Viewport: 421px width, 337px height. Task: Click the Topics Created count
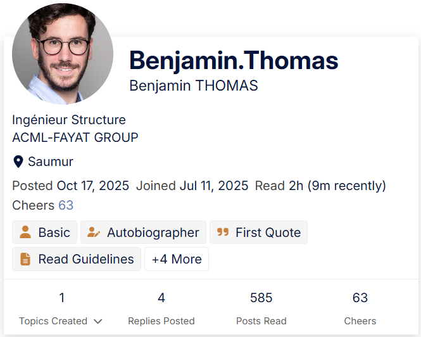pyautogui.click(x=61, y=298)
